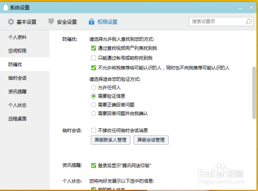
Task: Uncheck 通过查找视频用户列表找到我
Action: (93, 48)
